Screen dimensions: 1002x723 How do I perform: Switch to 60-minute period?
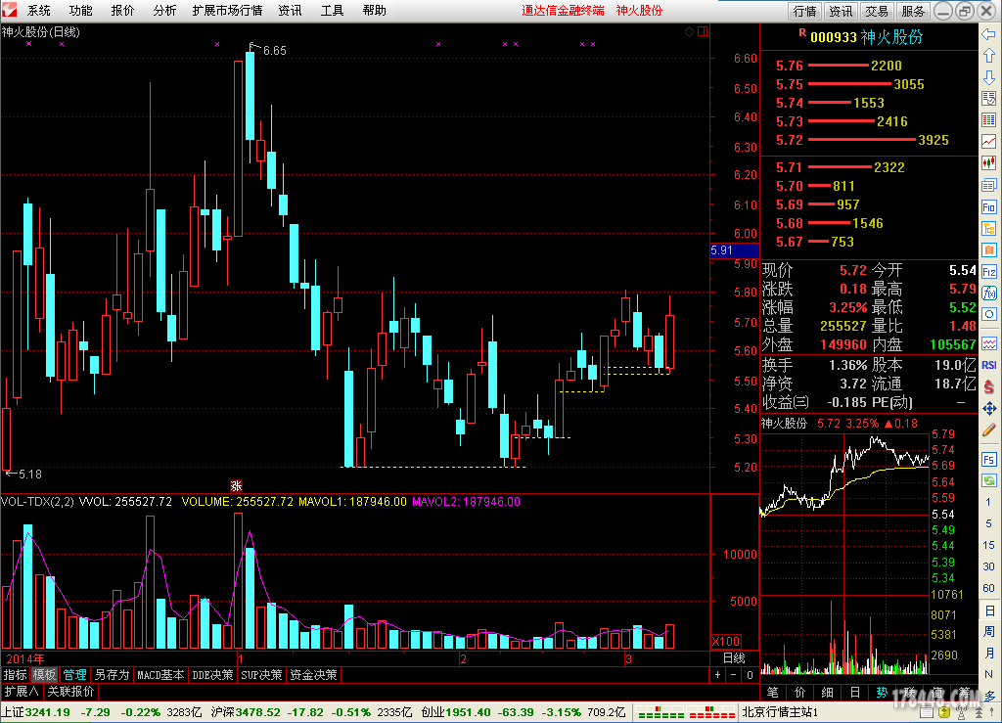[988, 588]
